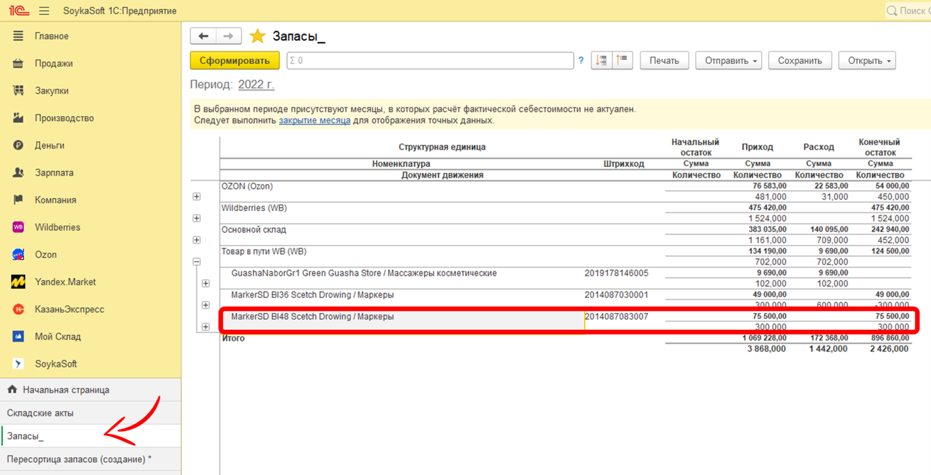Open the Отправить dropdown button
This screenshot has width=931, height=475.
click(x=728, y=60)
